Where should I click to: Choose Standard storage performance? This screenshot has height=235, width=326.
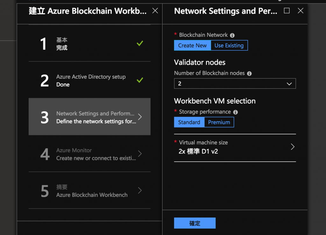(x=189, y=122)
